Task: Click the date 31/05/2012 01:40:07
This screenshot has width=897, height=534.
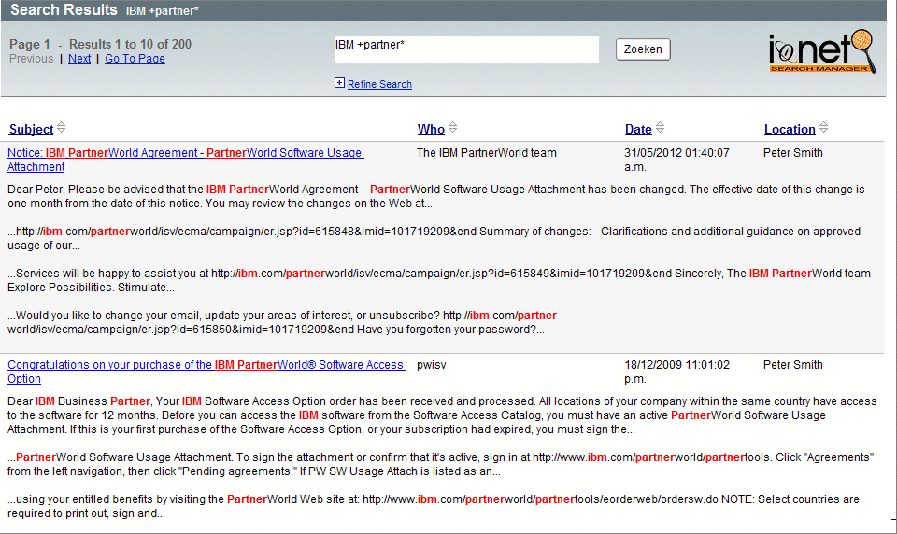Action: 676,160
